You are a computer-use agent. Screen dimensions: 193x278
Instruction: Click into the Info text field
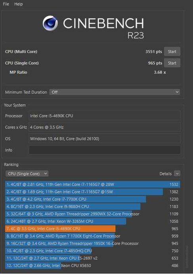105,150
